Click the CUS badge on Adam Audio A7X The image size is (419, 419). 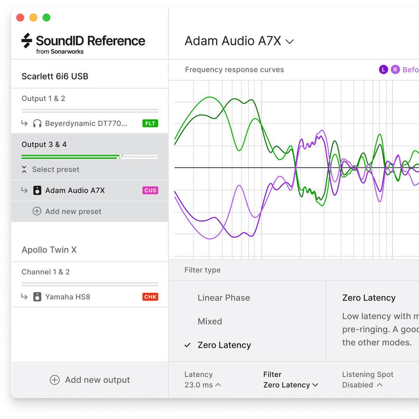click(150, 191)
